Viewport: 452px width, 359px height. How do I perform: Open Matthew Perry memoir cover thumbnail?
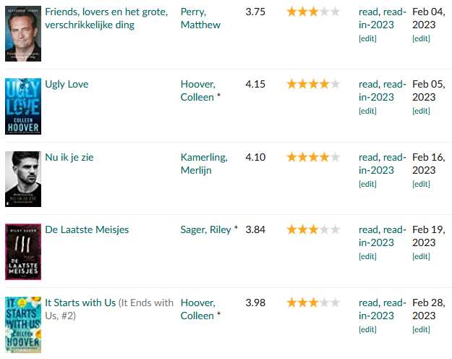click(23, 33)
